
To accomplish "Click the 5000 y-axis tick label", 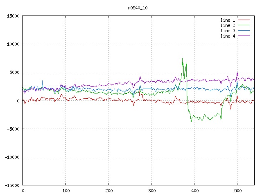I will pyautogui.click(x=14, y=72).
